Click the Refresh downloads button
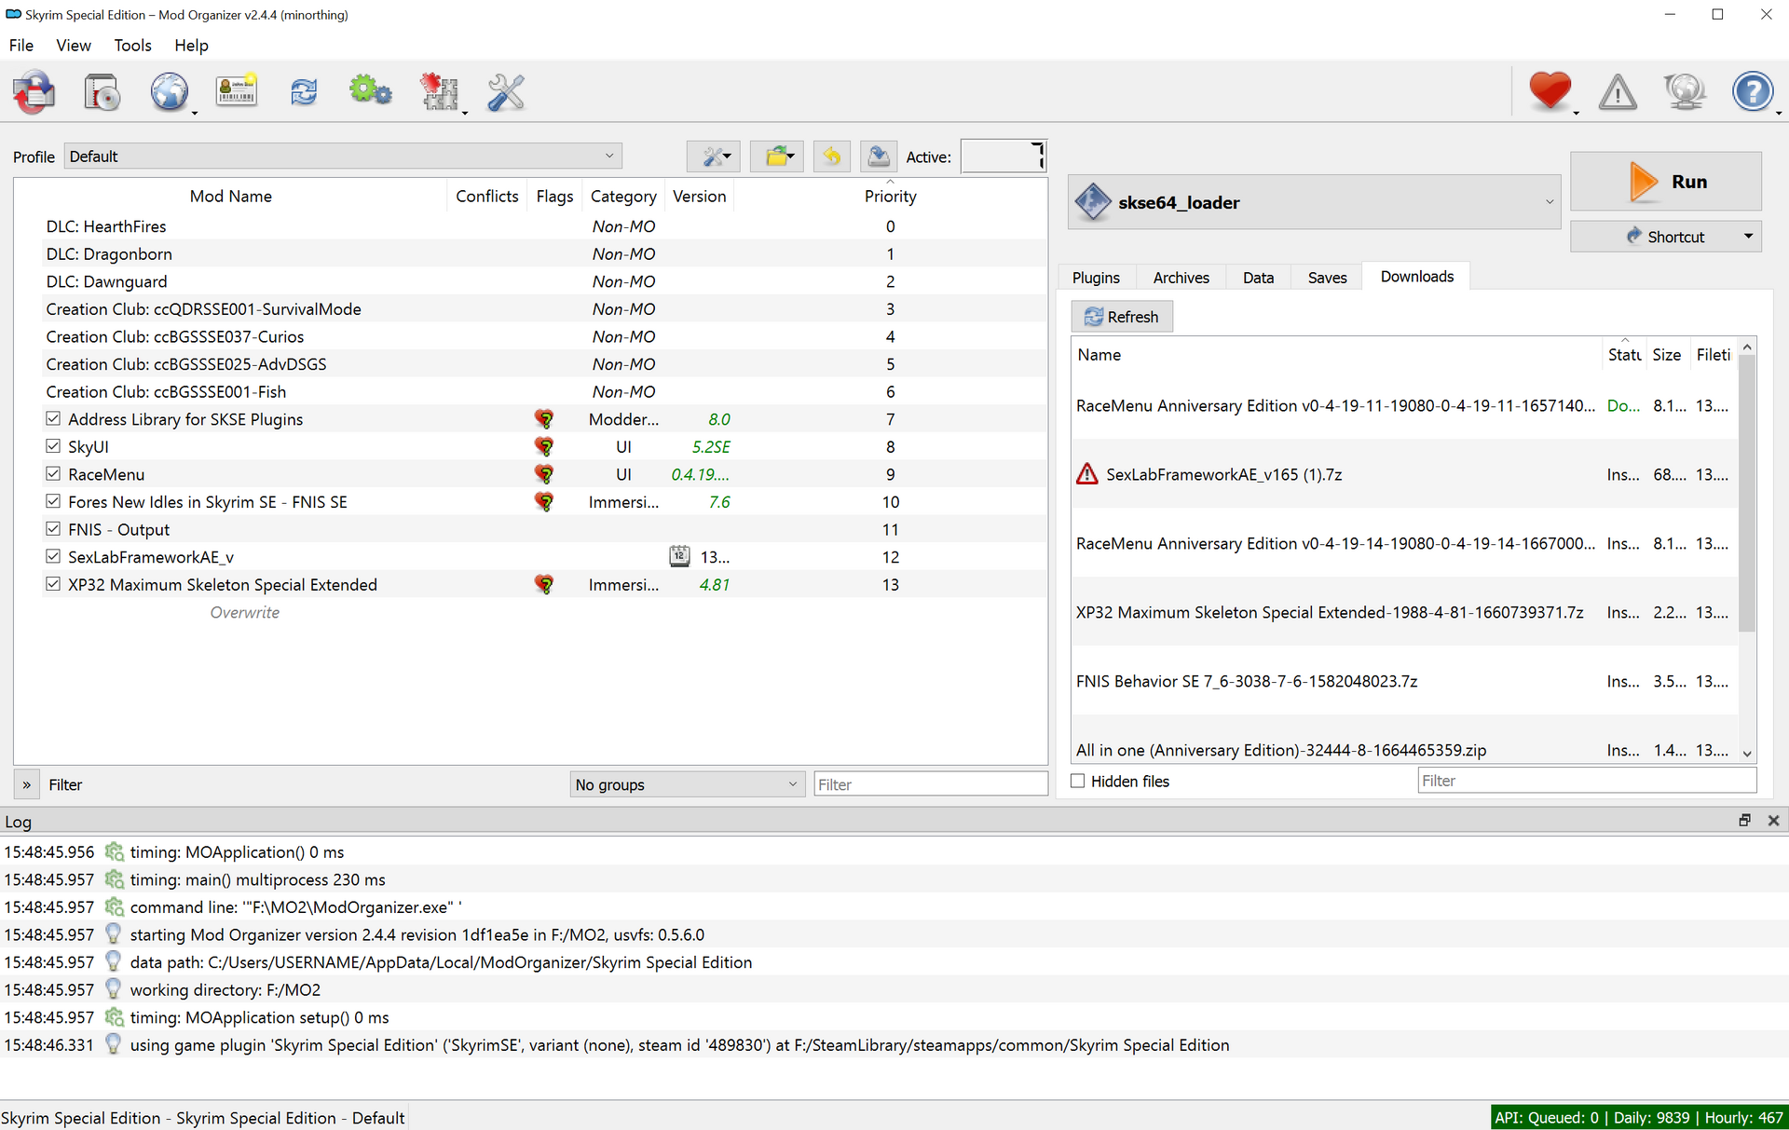Screen dimensions: 1789x1130 1122,317
